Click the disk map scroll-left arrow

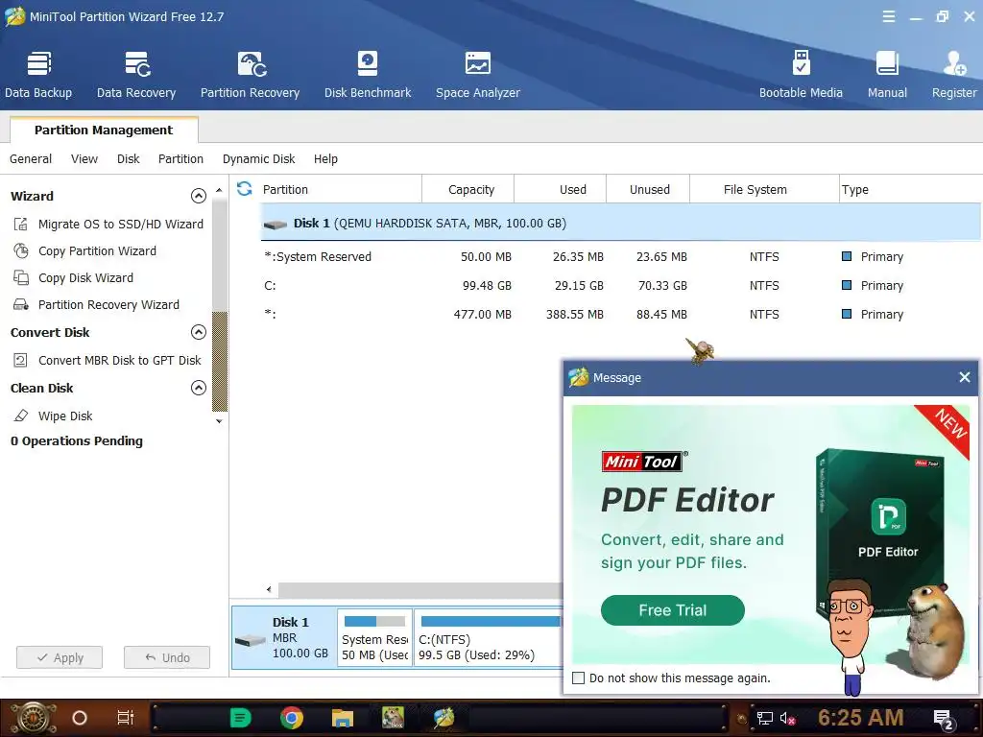click(269, 589)
